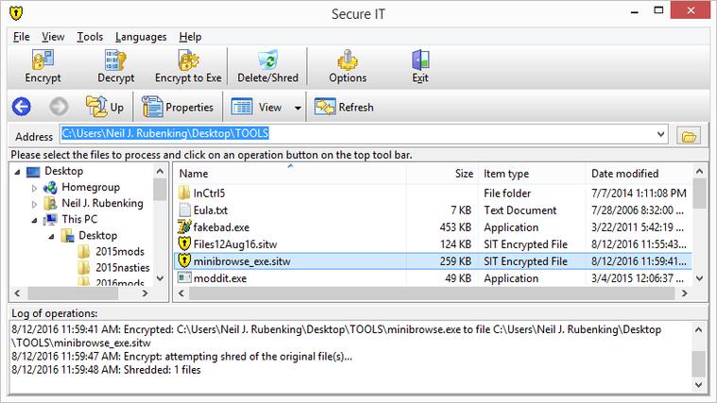Image resolution: width=717 pixels, height=403 pixels.
Task: Sort files by the Size column
Action: tap(442, 174)
